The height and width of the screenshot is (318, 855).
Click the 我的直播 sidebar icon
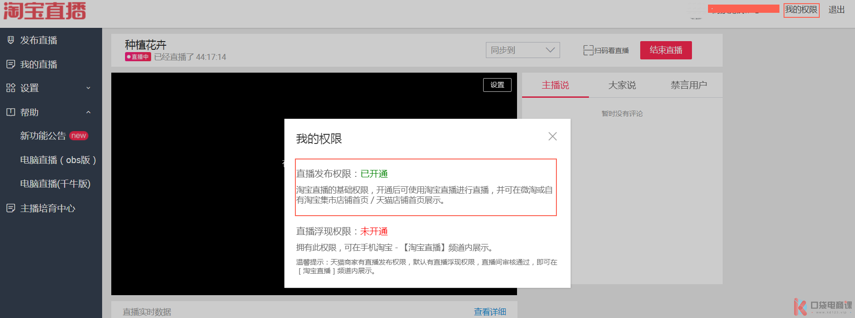(x=11, y=64)
